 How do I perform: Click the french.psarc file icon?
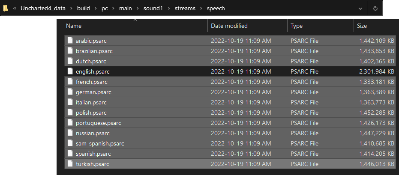(70, 82)
